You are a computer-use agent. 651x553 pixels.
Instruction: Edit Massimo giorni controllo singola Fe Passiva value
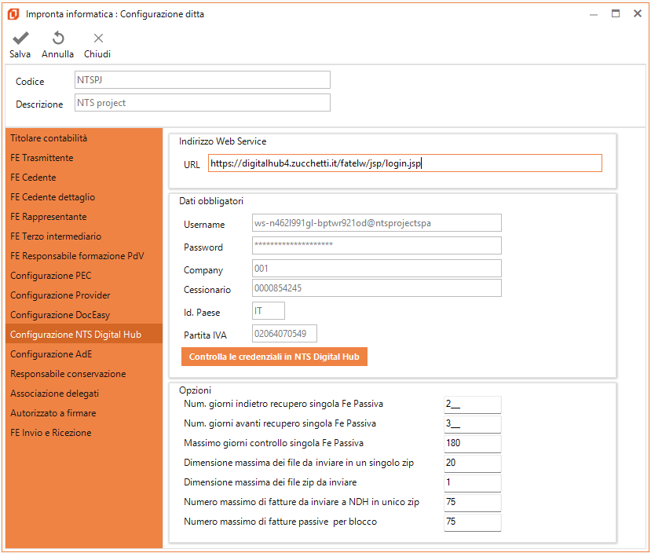472,443
